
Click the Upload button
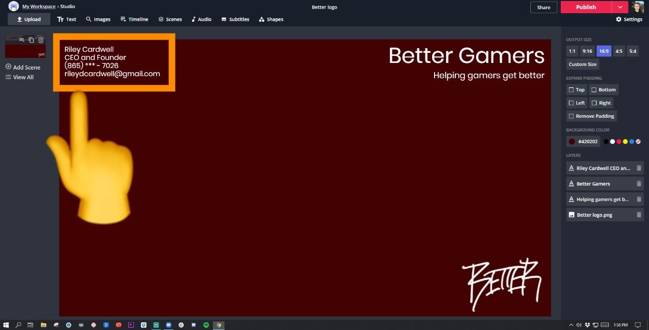29,19
